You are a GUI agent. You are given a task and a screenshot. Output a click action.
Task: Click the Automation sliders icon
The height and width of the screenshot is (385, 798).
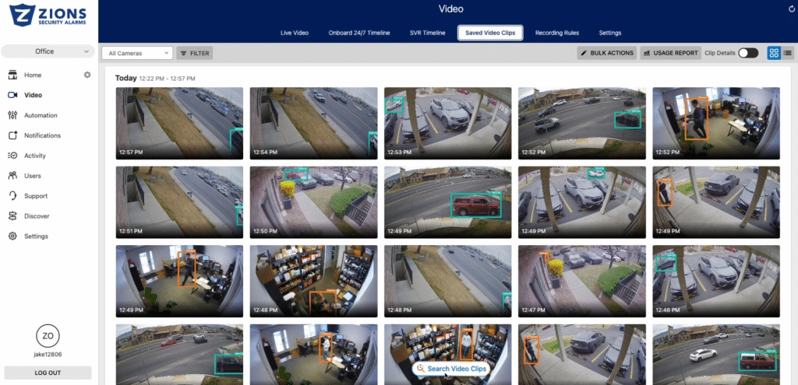12,115
